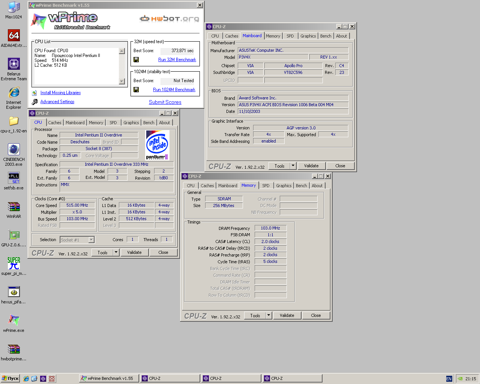Viewport: 480px width, 384px height.
Task: Click the Advanced Settings wrench icon
Action: click(34, 102)
